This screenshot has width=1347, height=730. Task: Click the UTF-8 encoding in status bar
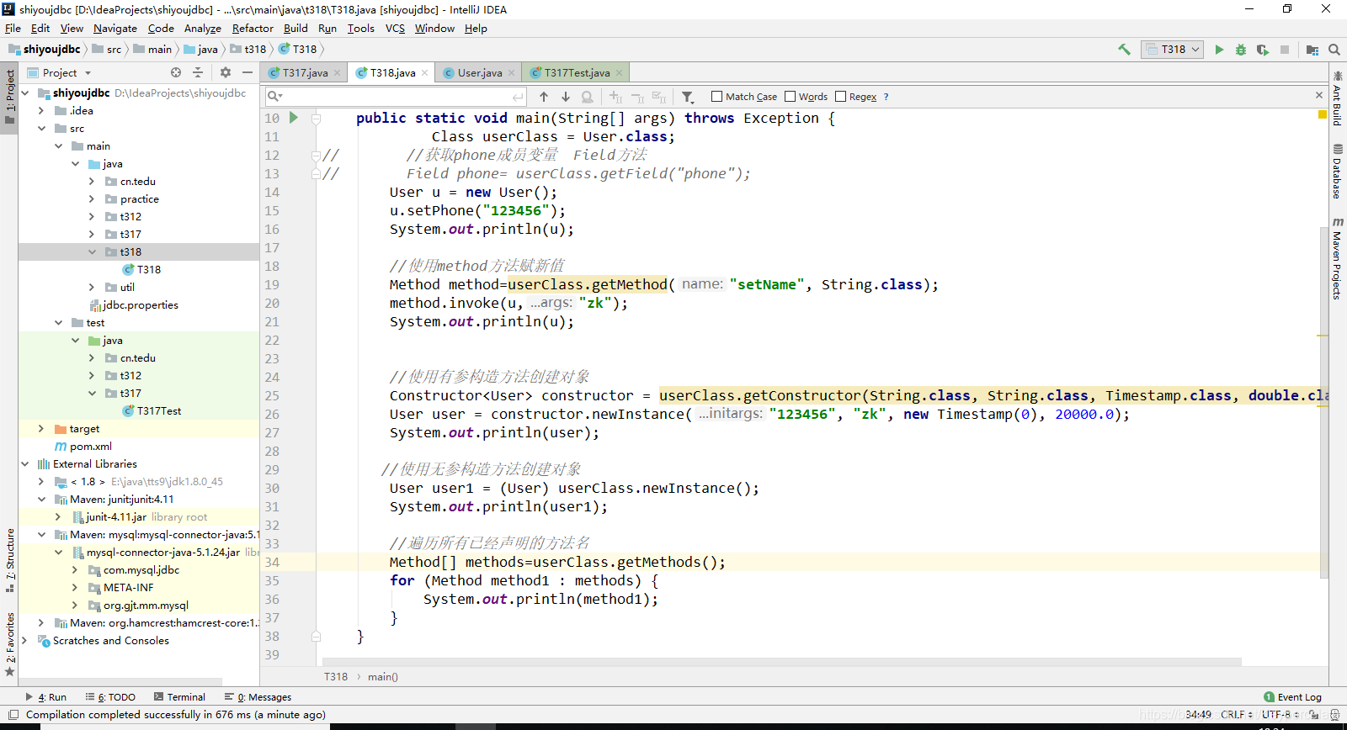tap(1280, 715)
